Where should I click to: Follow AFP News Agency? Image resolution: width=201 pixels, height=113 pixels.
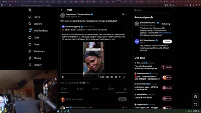click(x=167, y=41)
